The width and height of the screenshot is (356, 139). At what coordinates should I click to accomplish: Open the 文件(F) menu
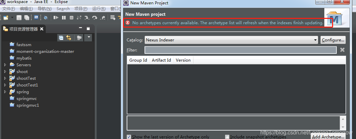9,9
